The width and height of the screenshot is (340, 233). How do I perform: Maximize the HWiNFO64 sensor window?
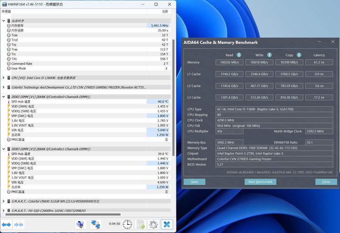click(x=156, y=4)
